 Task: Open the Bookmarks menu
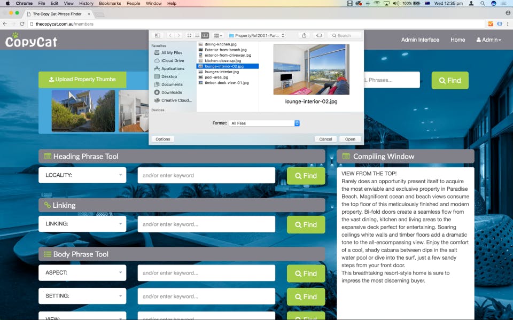pyautogui.click(x=110, y=3)
